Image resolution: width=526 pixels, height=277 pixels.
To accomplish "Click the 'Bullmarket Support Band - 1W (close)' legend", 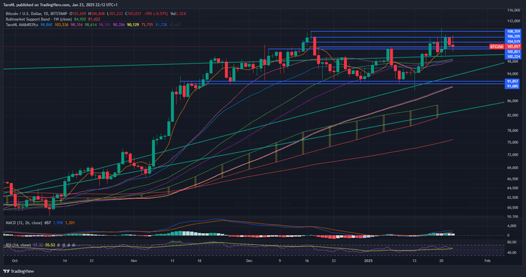I will point(39,20).
